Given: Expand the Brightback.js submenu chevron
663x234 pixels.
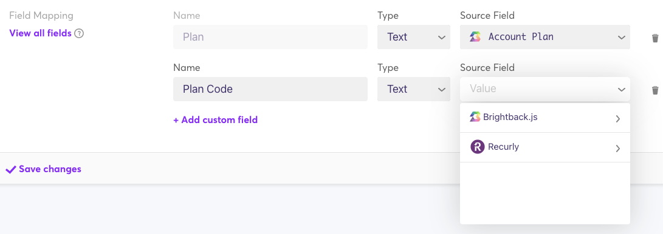Looking at the screenshot, I should coord(618,118).
